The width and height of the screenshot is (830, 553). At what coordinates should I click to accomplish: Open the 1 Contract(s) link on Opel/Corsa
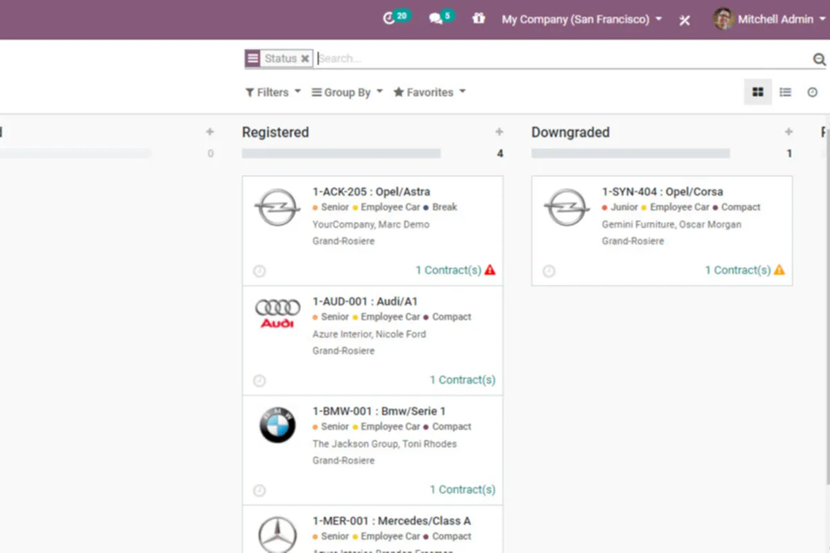737,270
